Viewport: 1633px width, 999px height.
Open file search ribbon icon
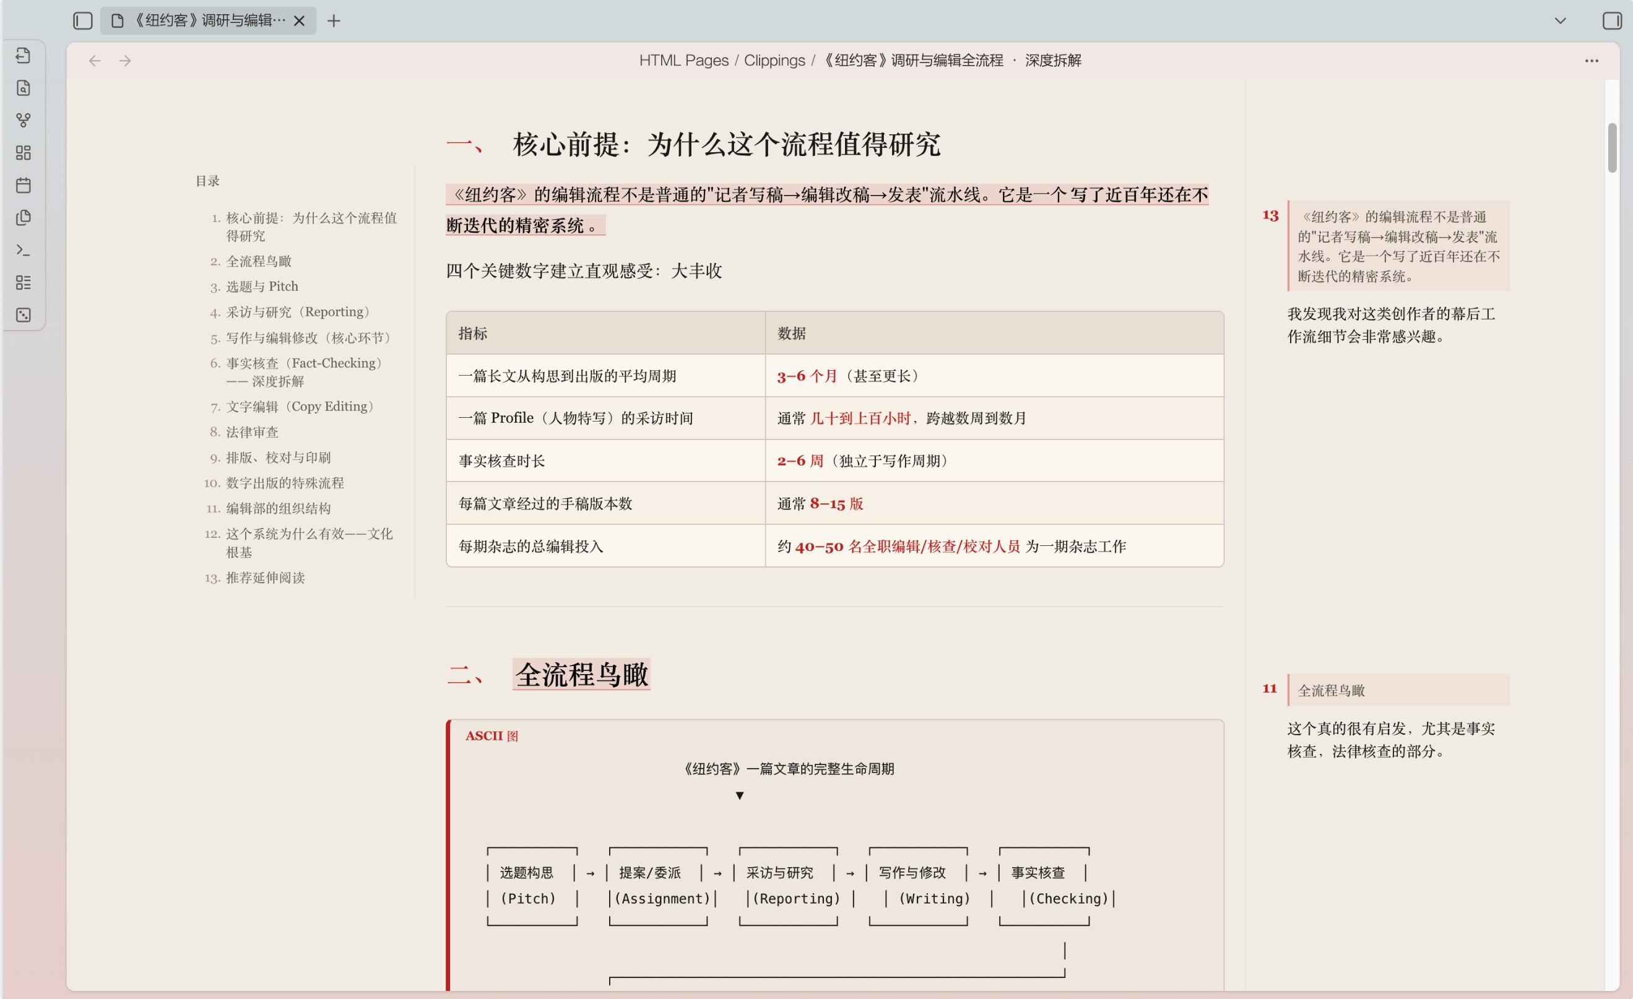click(x=24, y=88)
